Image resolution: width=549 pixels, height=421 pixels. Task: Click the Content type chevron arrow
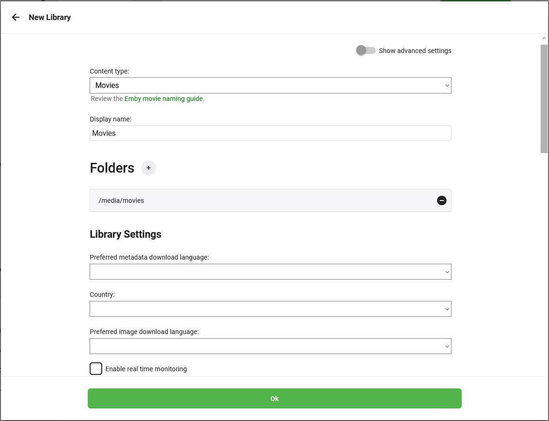coord(447,86)
